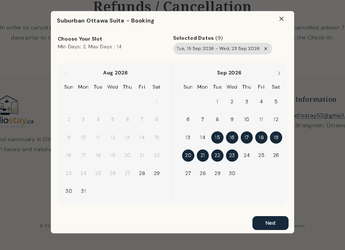Select September 7 date cell

point(203,119)
